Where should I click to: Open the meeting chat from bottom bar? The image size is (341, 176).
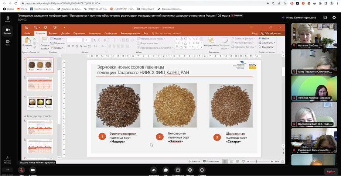tap(166, 170)
